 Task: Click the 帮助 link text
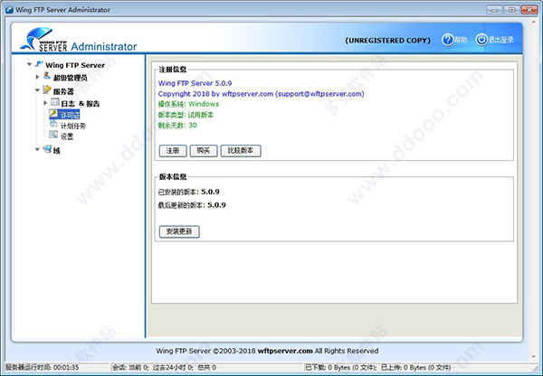461,40
